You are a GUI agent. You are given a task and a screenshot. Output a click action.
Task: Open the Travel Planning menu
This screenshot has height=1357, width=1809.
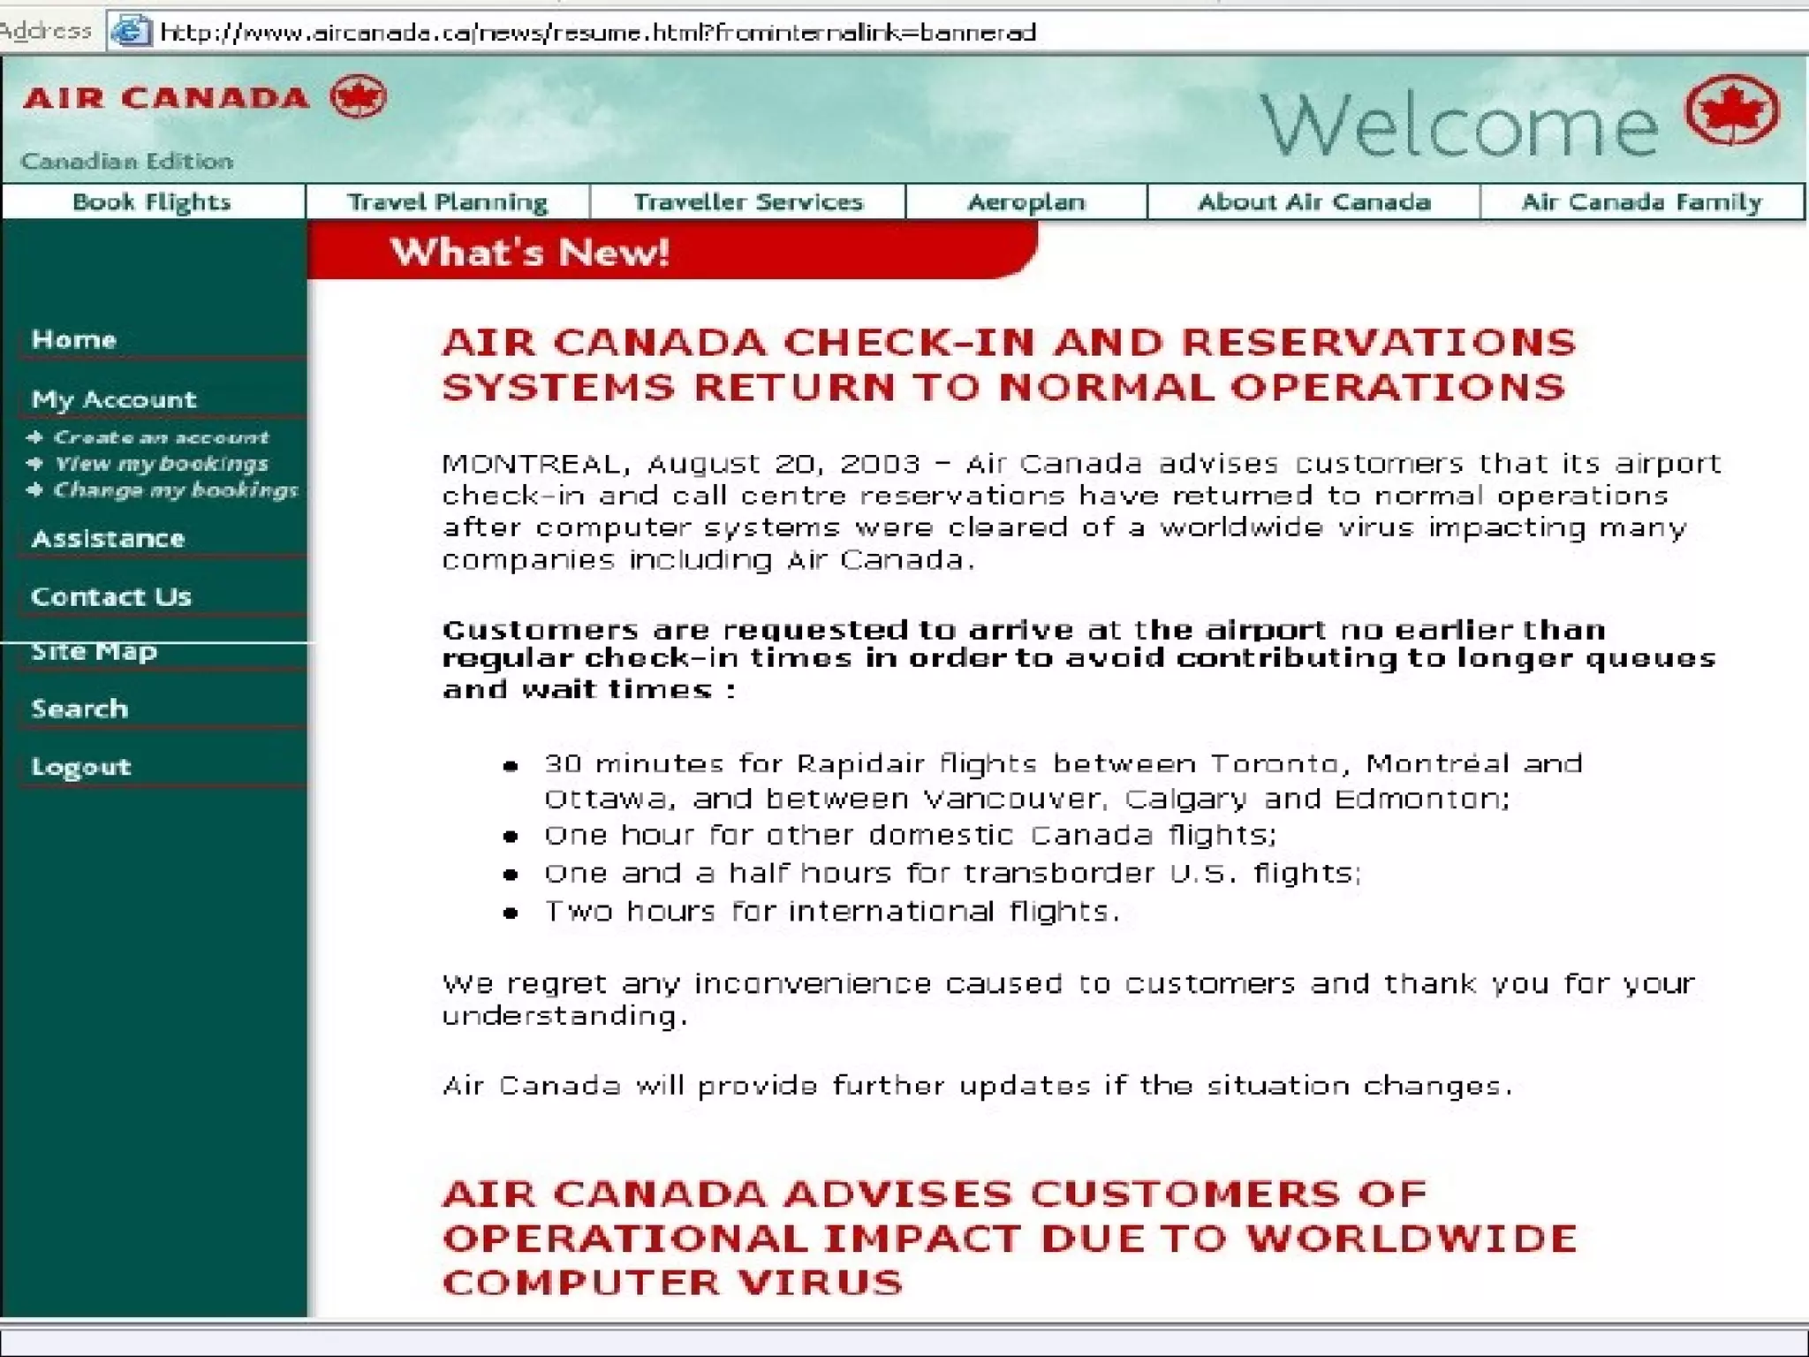[x=447, y=202]
